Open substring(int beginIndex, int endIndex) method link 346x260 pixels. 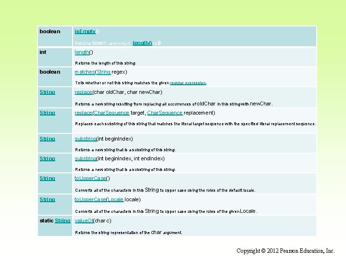click(86, 159)
